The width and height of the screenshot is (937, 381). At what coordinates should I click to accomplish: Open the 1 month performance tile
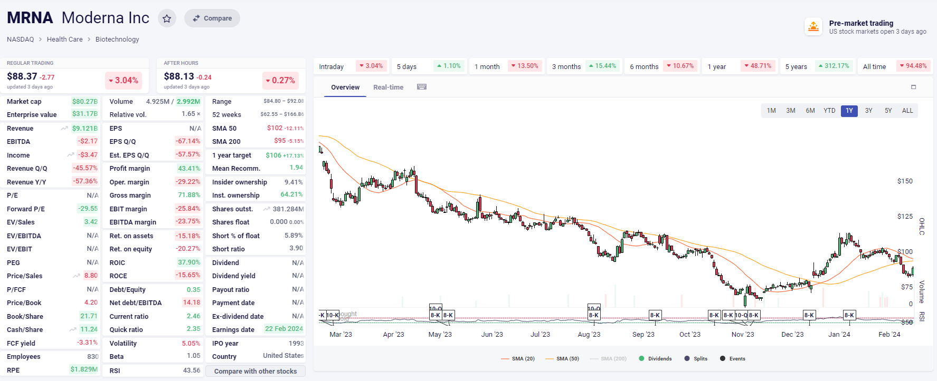point(506,66)
